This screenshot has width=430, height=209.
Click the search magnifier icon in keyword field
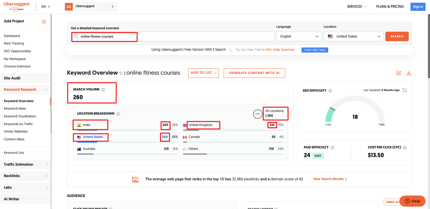[76, 36]
